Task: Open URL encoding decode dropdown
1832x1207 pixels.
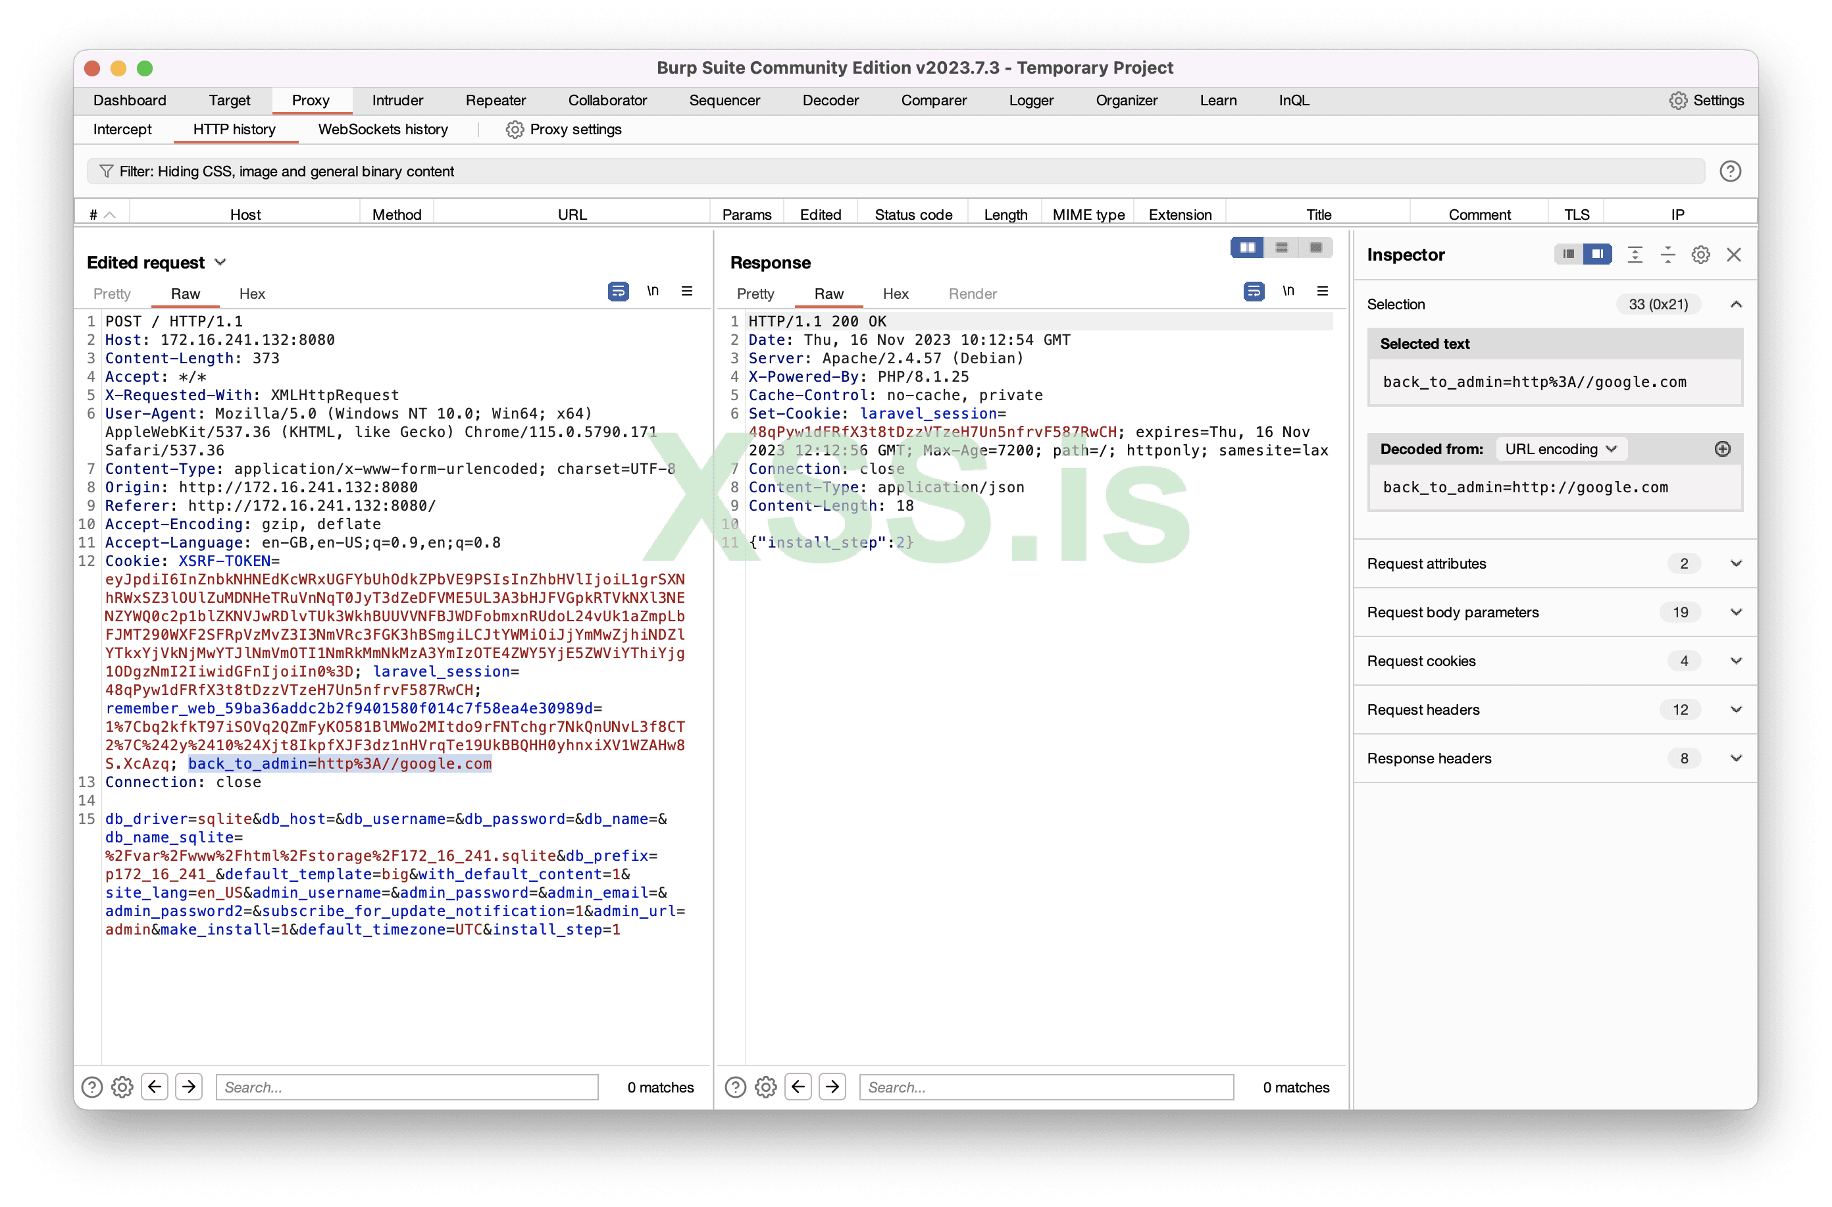Action: click(1560, 449)
